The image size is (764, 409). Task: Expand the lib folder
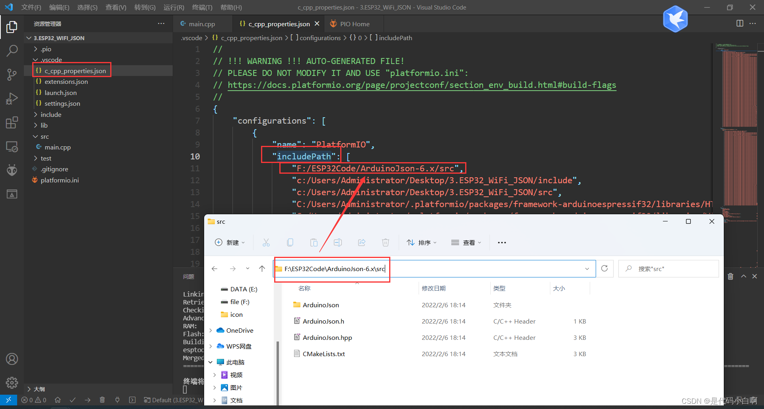(35, 125)
